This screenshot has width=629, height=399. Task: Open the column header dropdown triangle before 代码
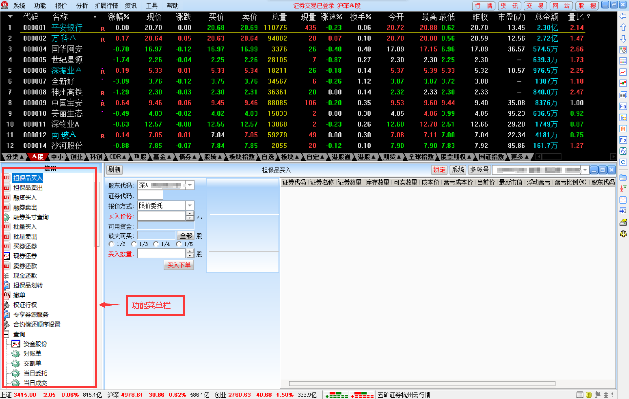coord(10,17)
